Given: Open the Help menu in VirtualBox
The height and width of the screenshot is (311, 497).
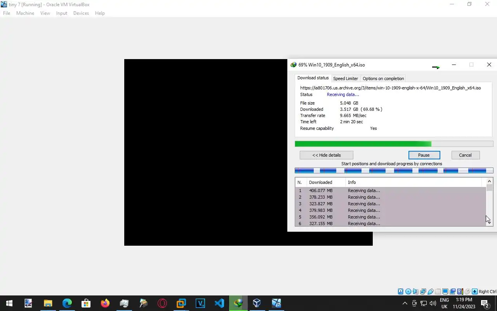Looking at the screenshot, I should pos(100,13).
